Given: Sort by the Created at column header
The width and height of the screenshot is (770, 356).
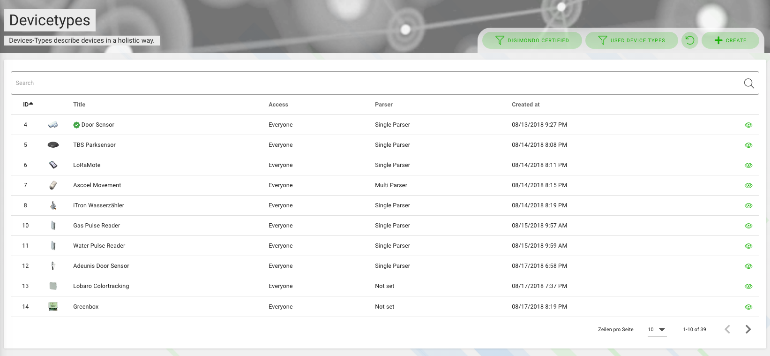Looking at the screenshot, I should 525,105.
